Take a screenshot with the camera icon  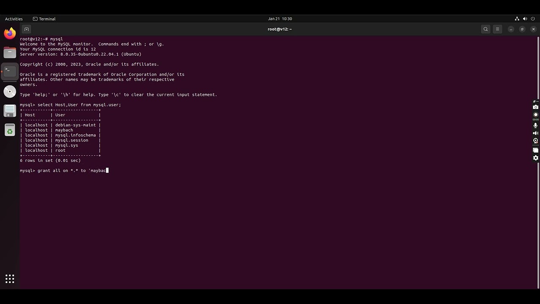(536, 107)
